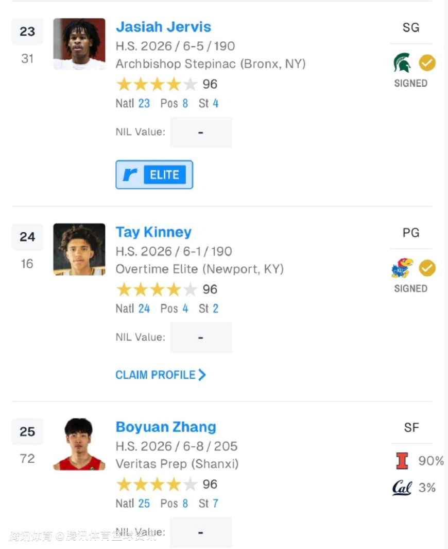Click Jasiah Jervis player photo
This screenshot has width=448, height=549.
pos(79,44)
